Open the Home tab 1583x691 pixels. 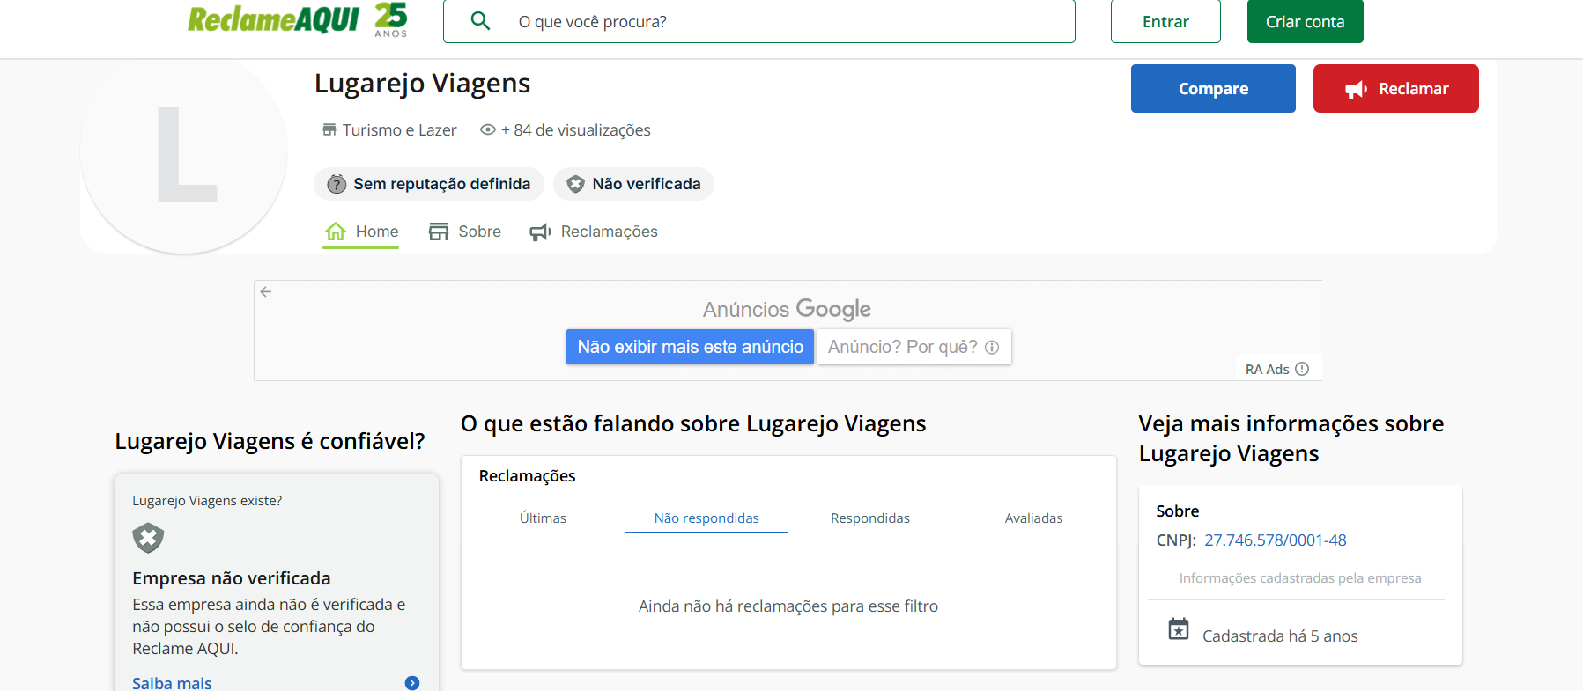click(x=361, y=232)
